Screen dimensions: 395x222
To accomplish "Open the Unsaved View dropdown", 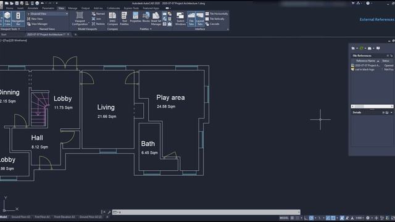I will point(48,14).
